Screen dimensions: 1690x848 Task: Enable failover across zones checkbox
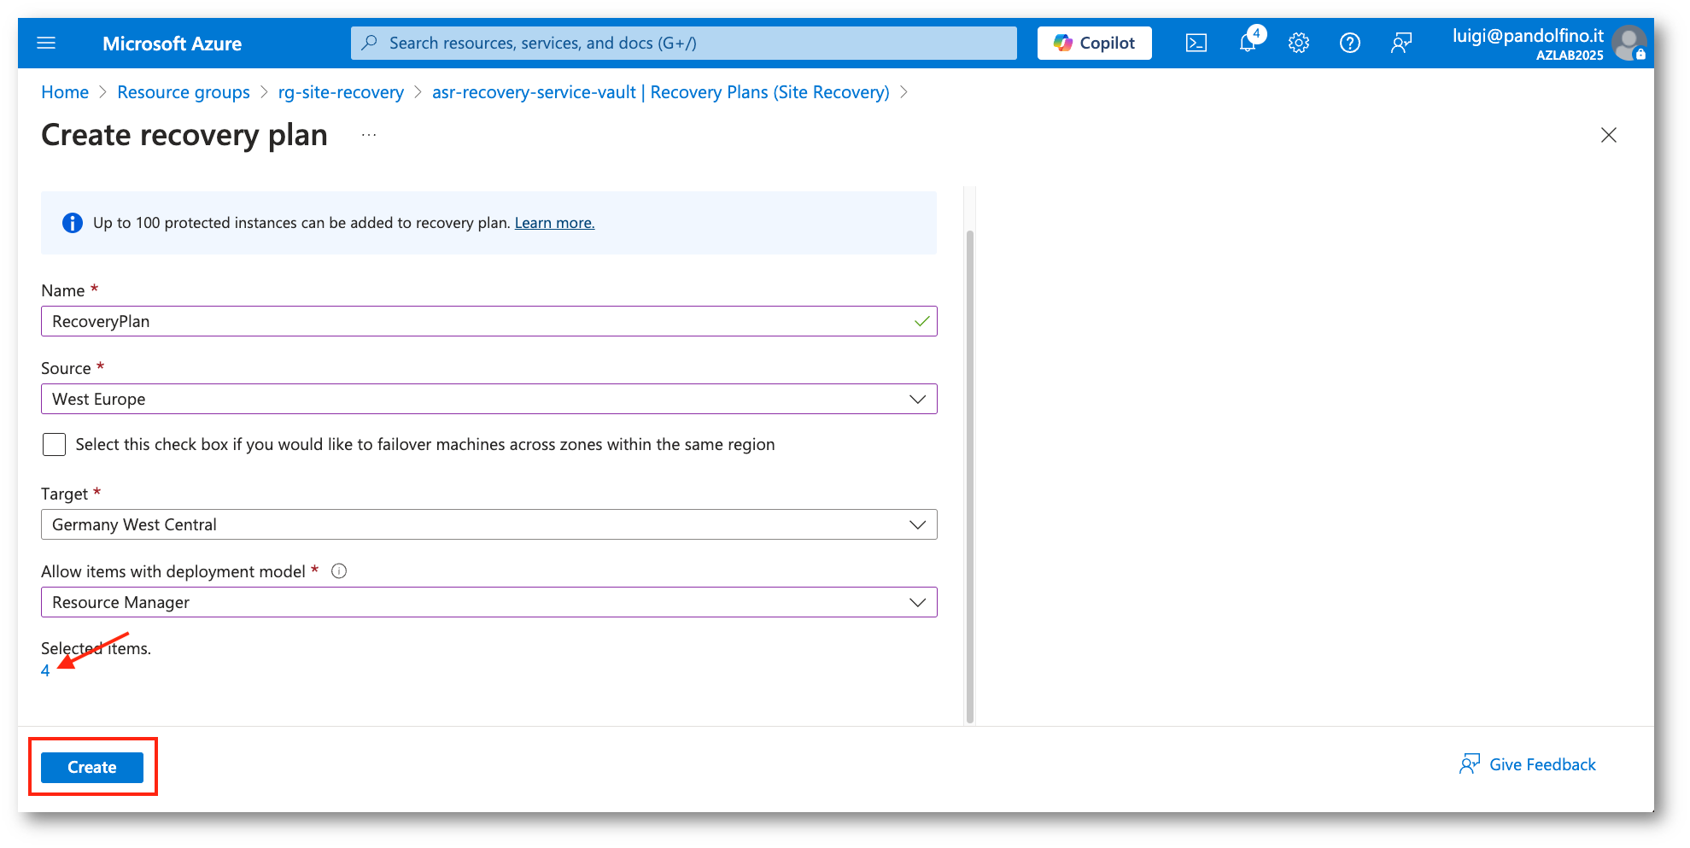point(55,444)
